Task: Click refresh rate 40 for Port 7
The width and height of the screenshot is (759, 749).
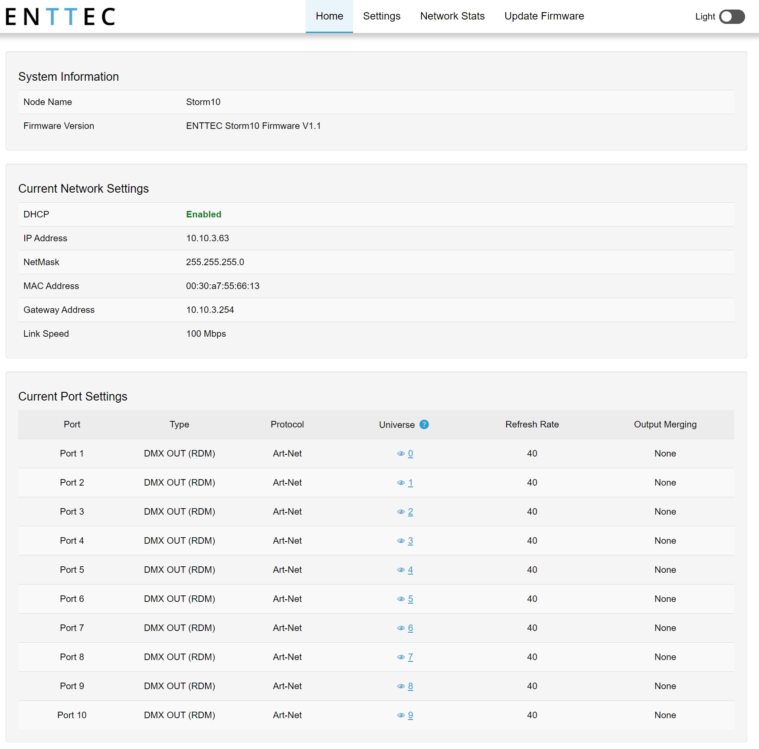Action: coord(532,628)
